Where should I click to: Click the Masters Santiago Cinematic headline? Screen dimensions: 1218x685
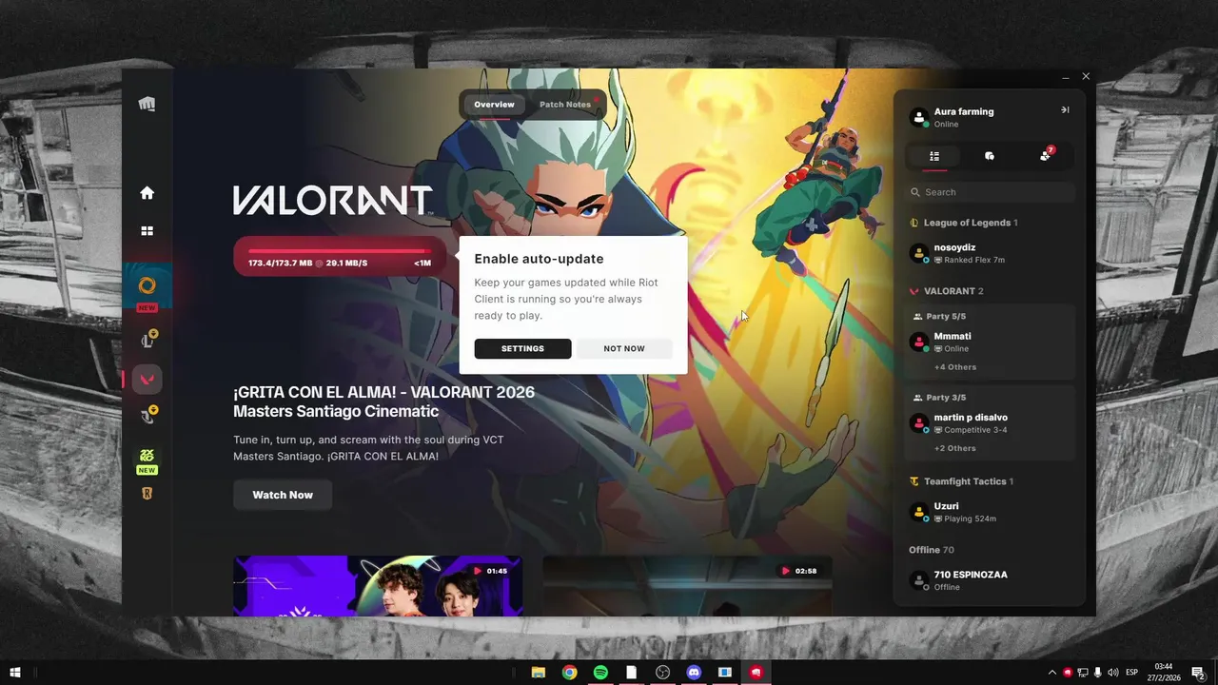click(x=383, y=401)
